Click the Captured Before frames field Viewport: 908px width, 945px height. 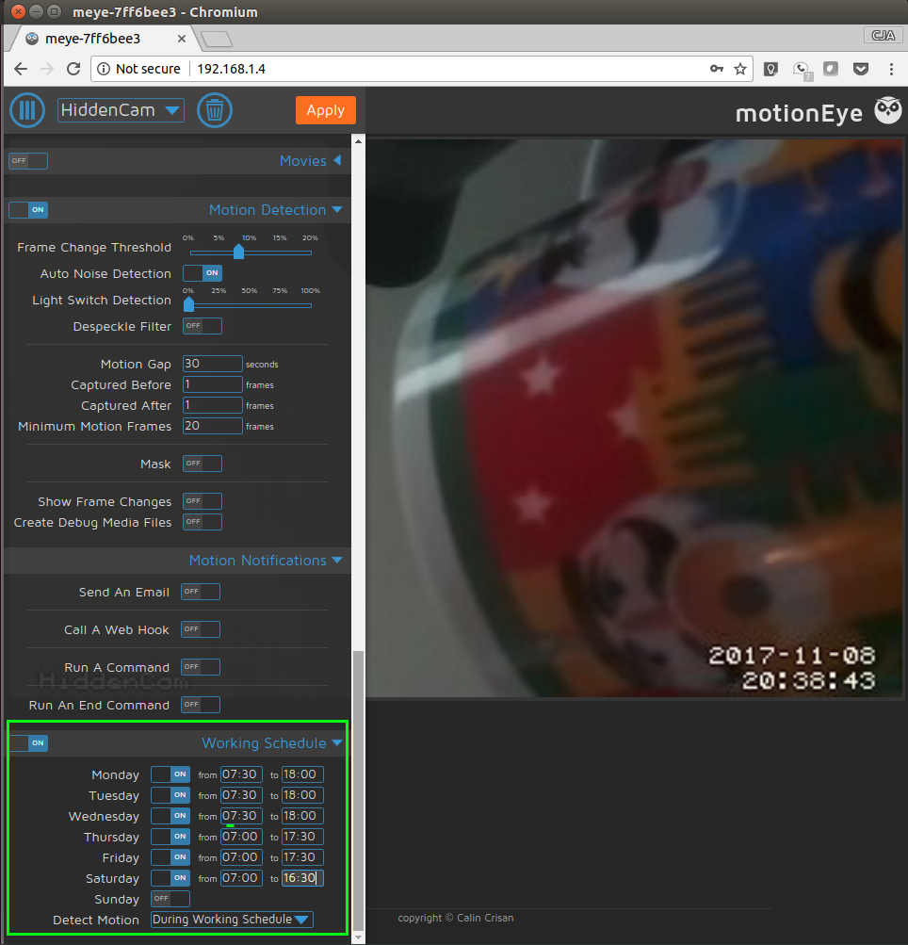click(x=213, y=384)
